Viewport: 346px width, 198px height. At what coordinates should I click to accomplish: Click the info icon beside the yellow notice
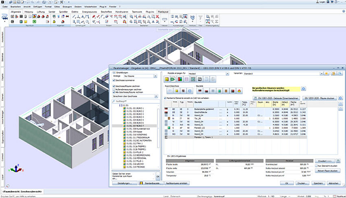[304, 89]
